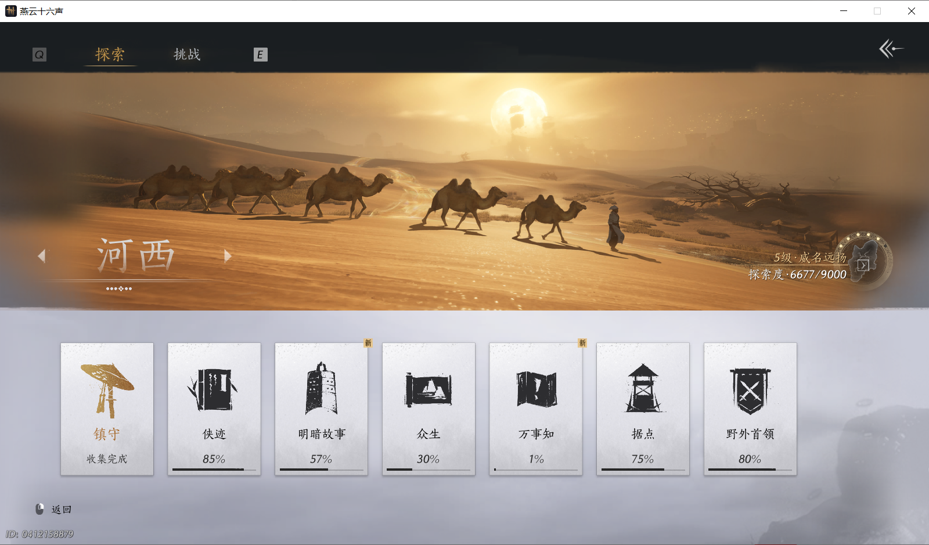Open the 野外首领 crossed-swords banner card
The image size is (929, 545).
point(750,409)
